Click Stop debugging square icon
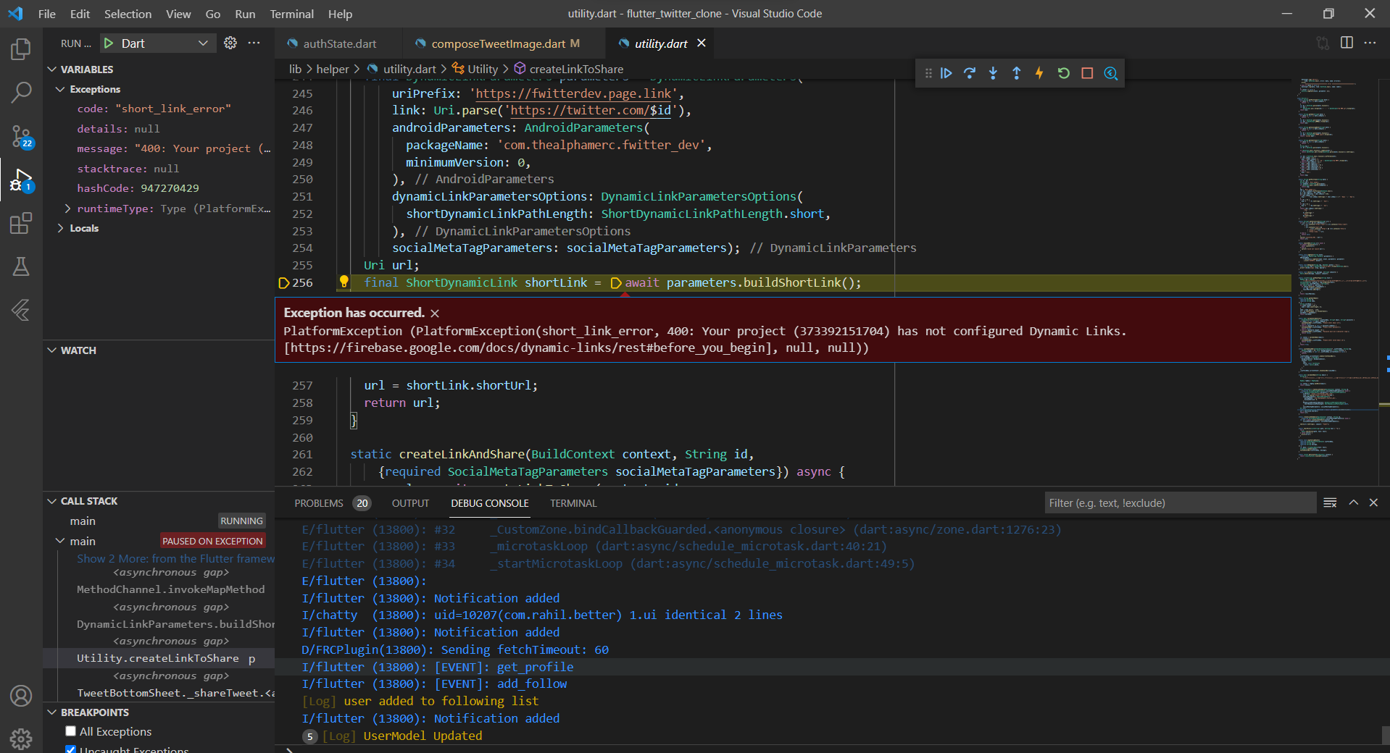 [1087, 73]
